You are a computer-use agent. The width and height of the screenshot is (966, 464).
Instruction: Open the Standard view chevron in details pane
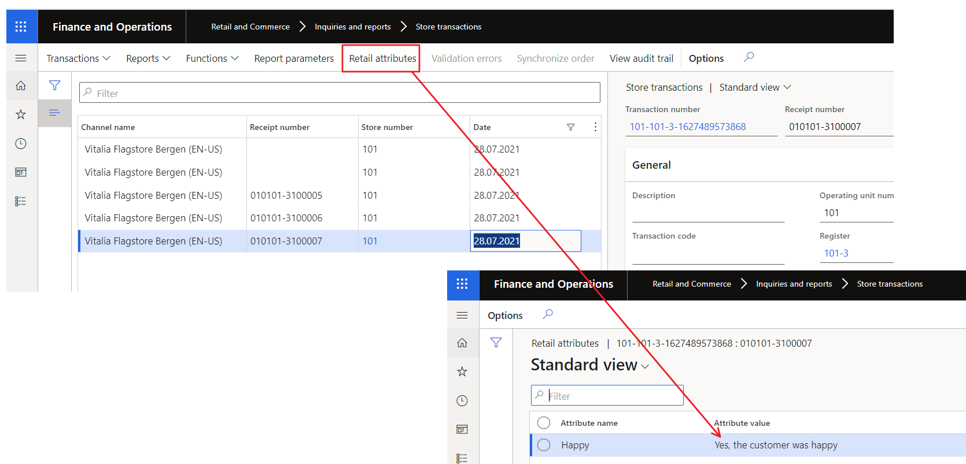point(787,87)
